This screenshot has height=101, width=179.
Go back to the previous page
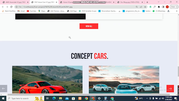[3, 7]
